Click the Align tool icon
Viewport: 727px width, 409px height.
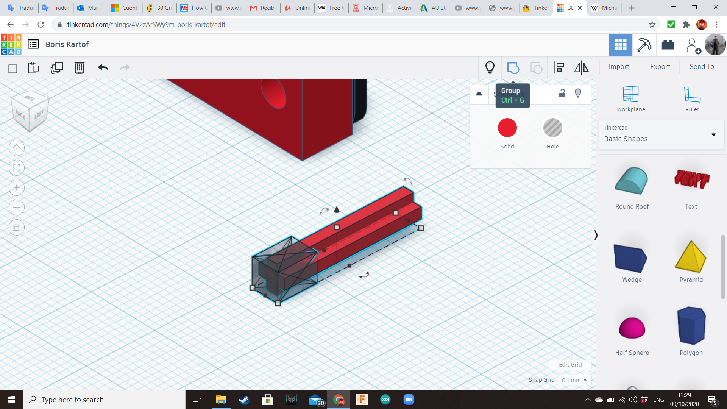coord(559,68)
